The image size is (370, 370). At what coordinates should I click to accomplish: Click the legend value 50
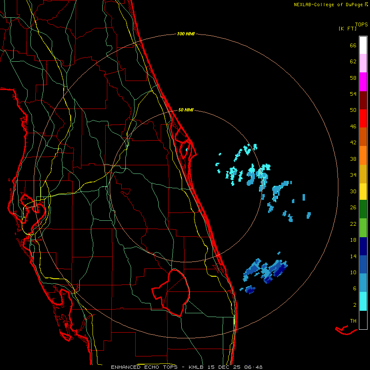pos(353,110)
